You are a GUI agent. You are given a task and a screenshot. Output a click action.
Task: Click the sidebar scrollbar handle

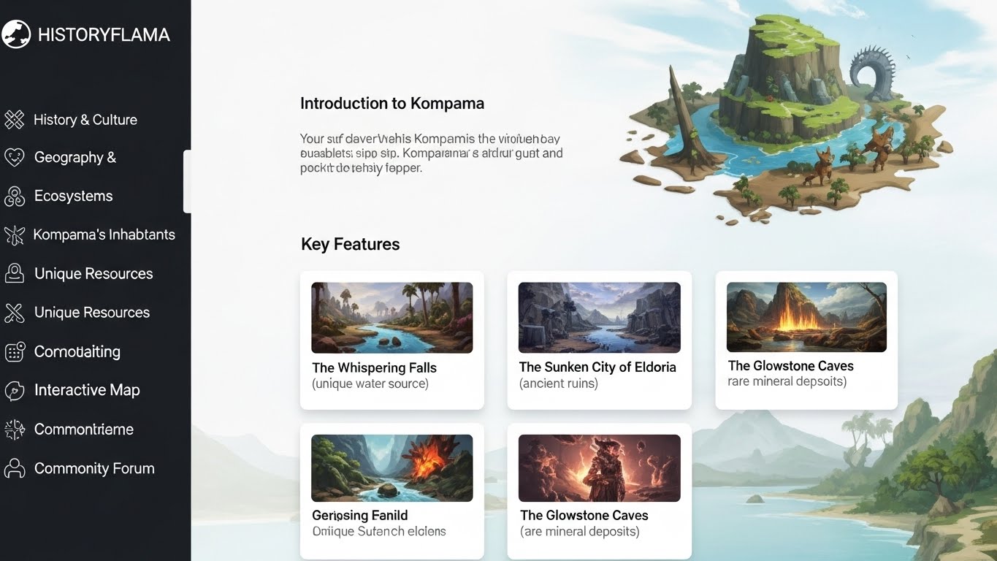pos(187,181)
